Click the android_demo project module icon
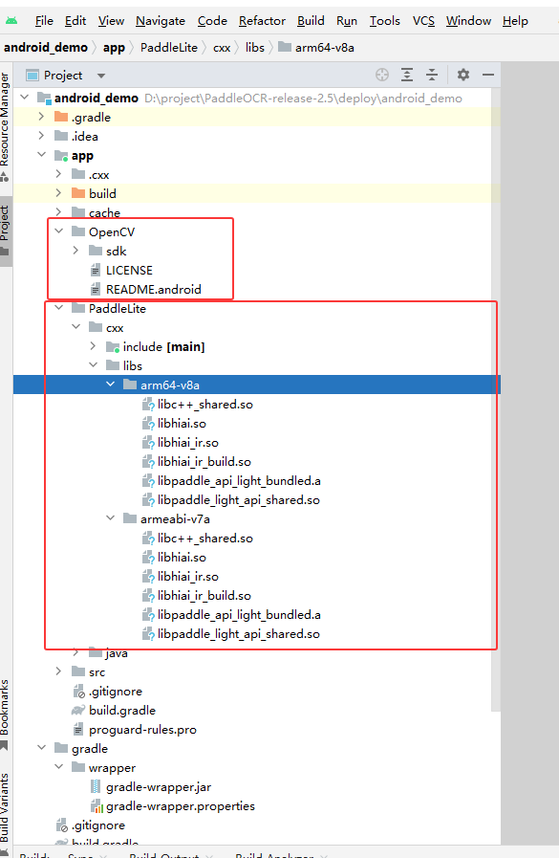This screenshot has width=559, height=858. coord(44,99)
